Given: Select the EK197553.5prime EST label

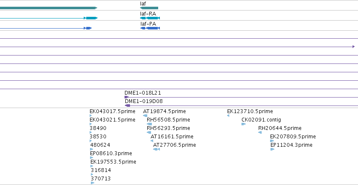Looking at the screenshot, I should (x=113, y=162).
